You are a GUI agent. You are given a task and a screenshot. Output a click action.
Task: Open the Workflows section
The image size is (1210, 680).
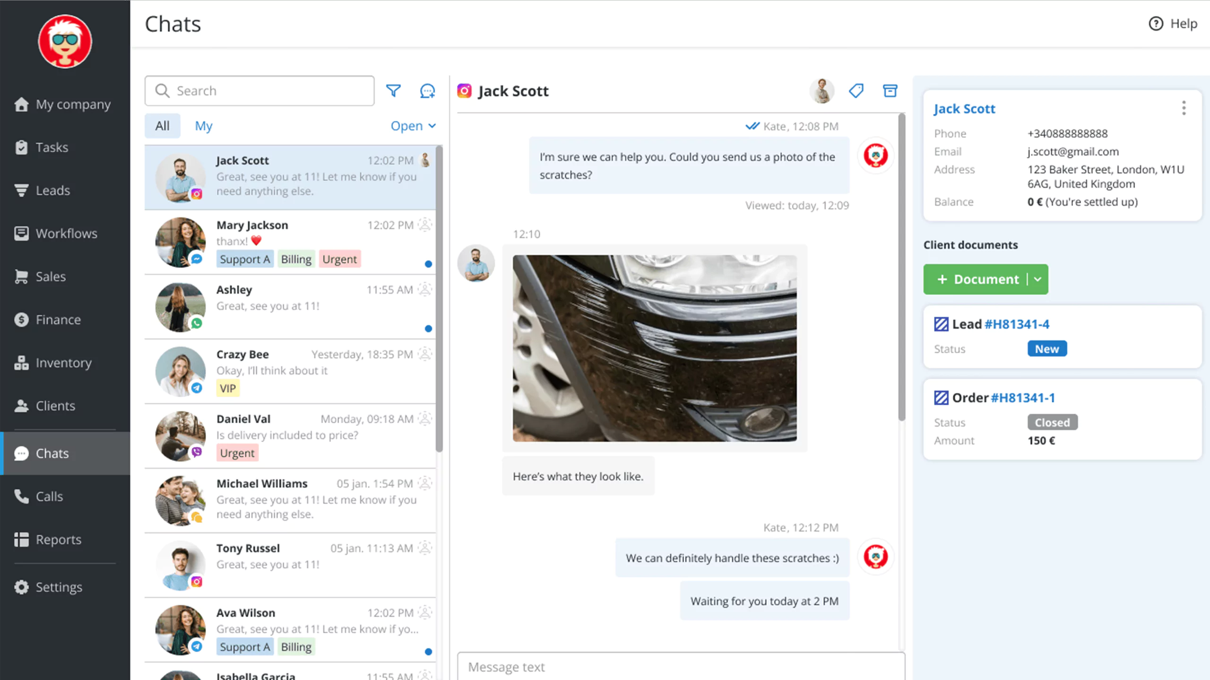65,233
